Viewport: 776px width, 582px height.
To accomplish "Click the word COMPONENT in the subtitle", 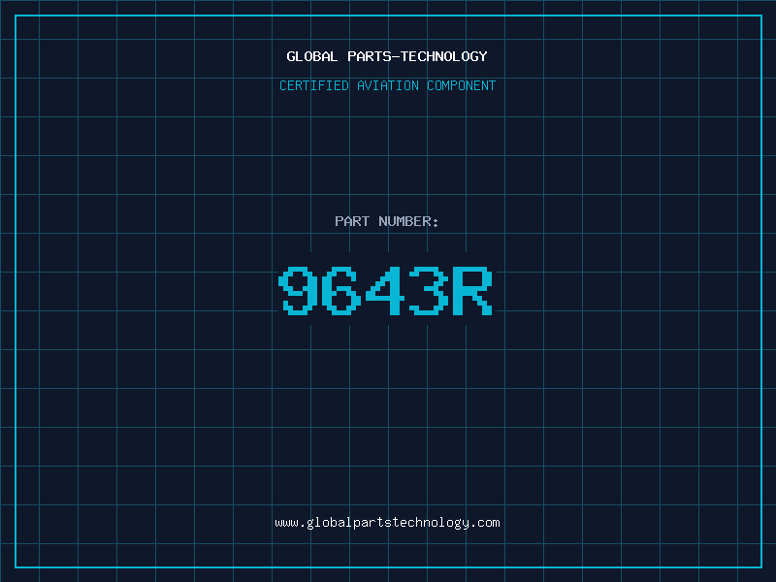I will pos(462,86).
